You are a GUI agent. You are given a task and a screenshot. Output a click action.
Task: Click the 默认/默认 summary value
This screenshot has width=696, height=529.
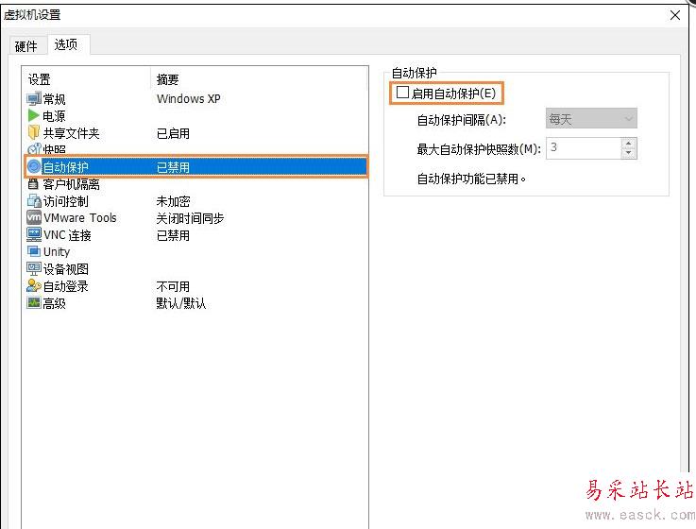[181, 303]
